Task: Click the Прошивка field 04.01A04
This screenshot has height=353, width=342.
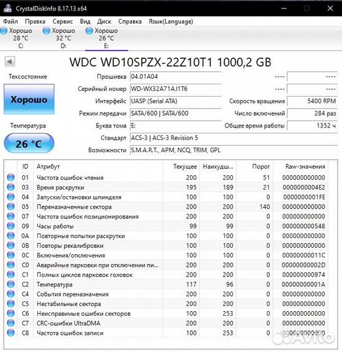Action: pyautogui.click(x=176, y=76)
